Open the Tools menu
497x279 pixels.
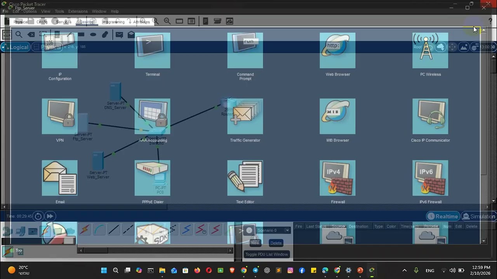(59, 11)
